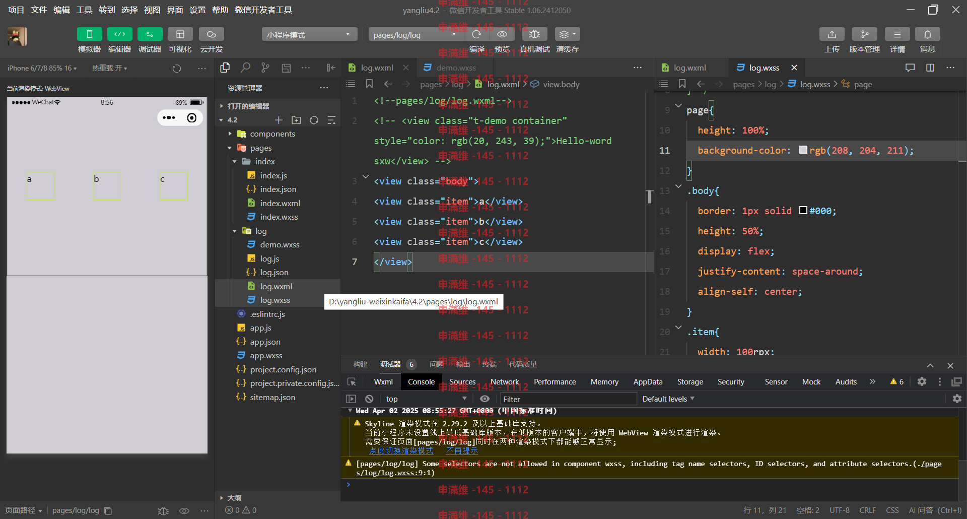Collapse all folders icon in explorer
Viewport: 967px width, 519px height.
tap(331, 120)
